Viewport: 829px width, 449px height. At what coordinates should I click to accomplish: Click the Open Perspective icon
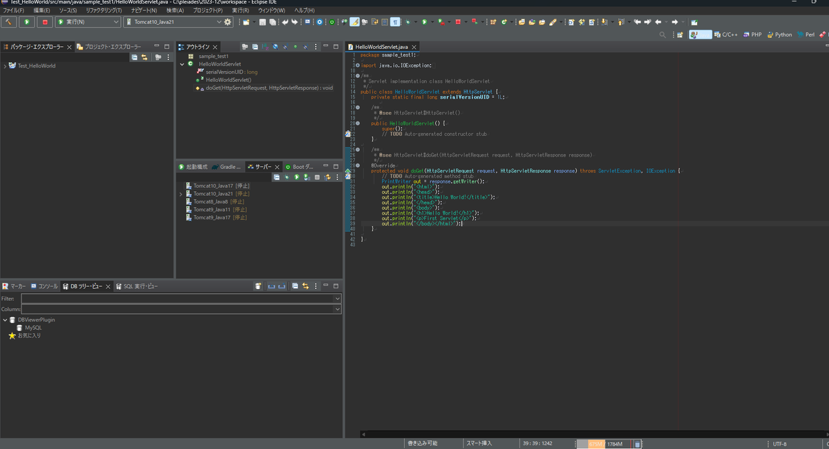pos(680,34)
